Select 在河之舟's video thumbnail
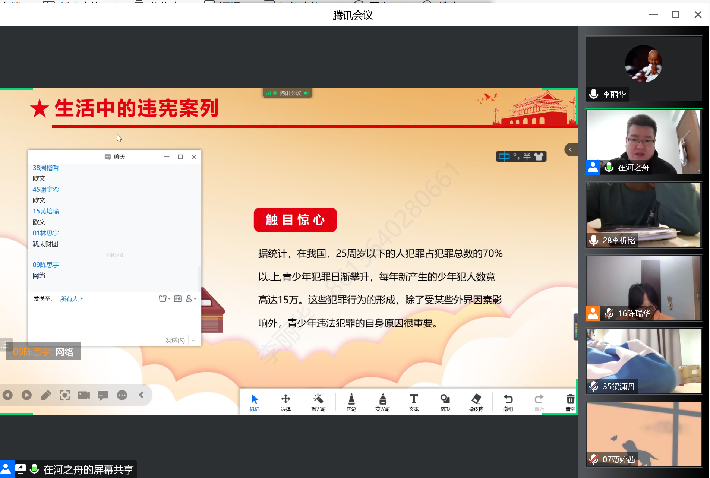This screenshot has height=478, width=710. [643, 142]
